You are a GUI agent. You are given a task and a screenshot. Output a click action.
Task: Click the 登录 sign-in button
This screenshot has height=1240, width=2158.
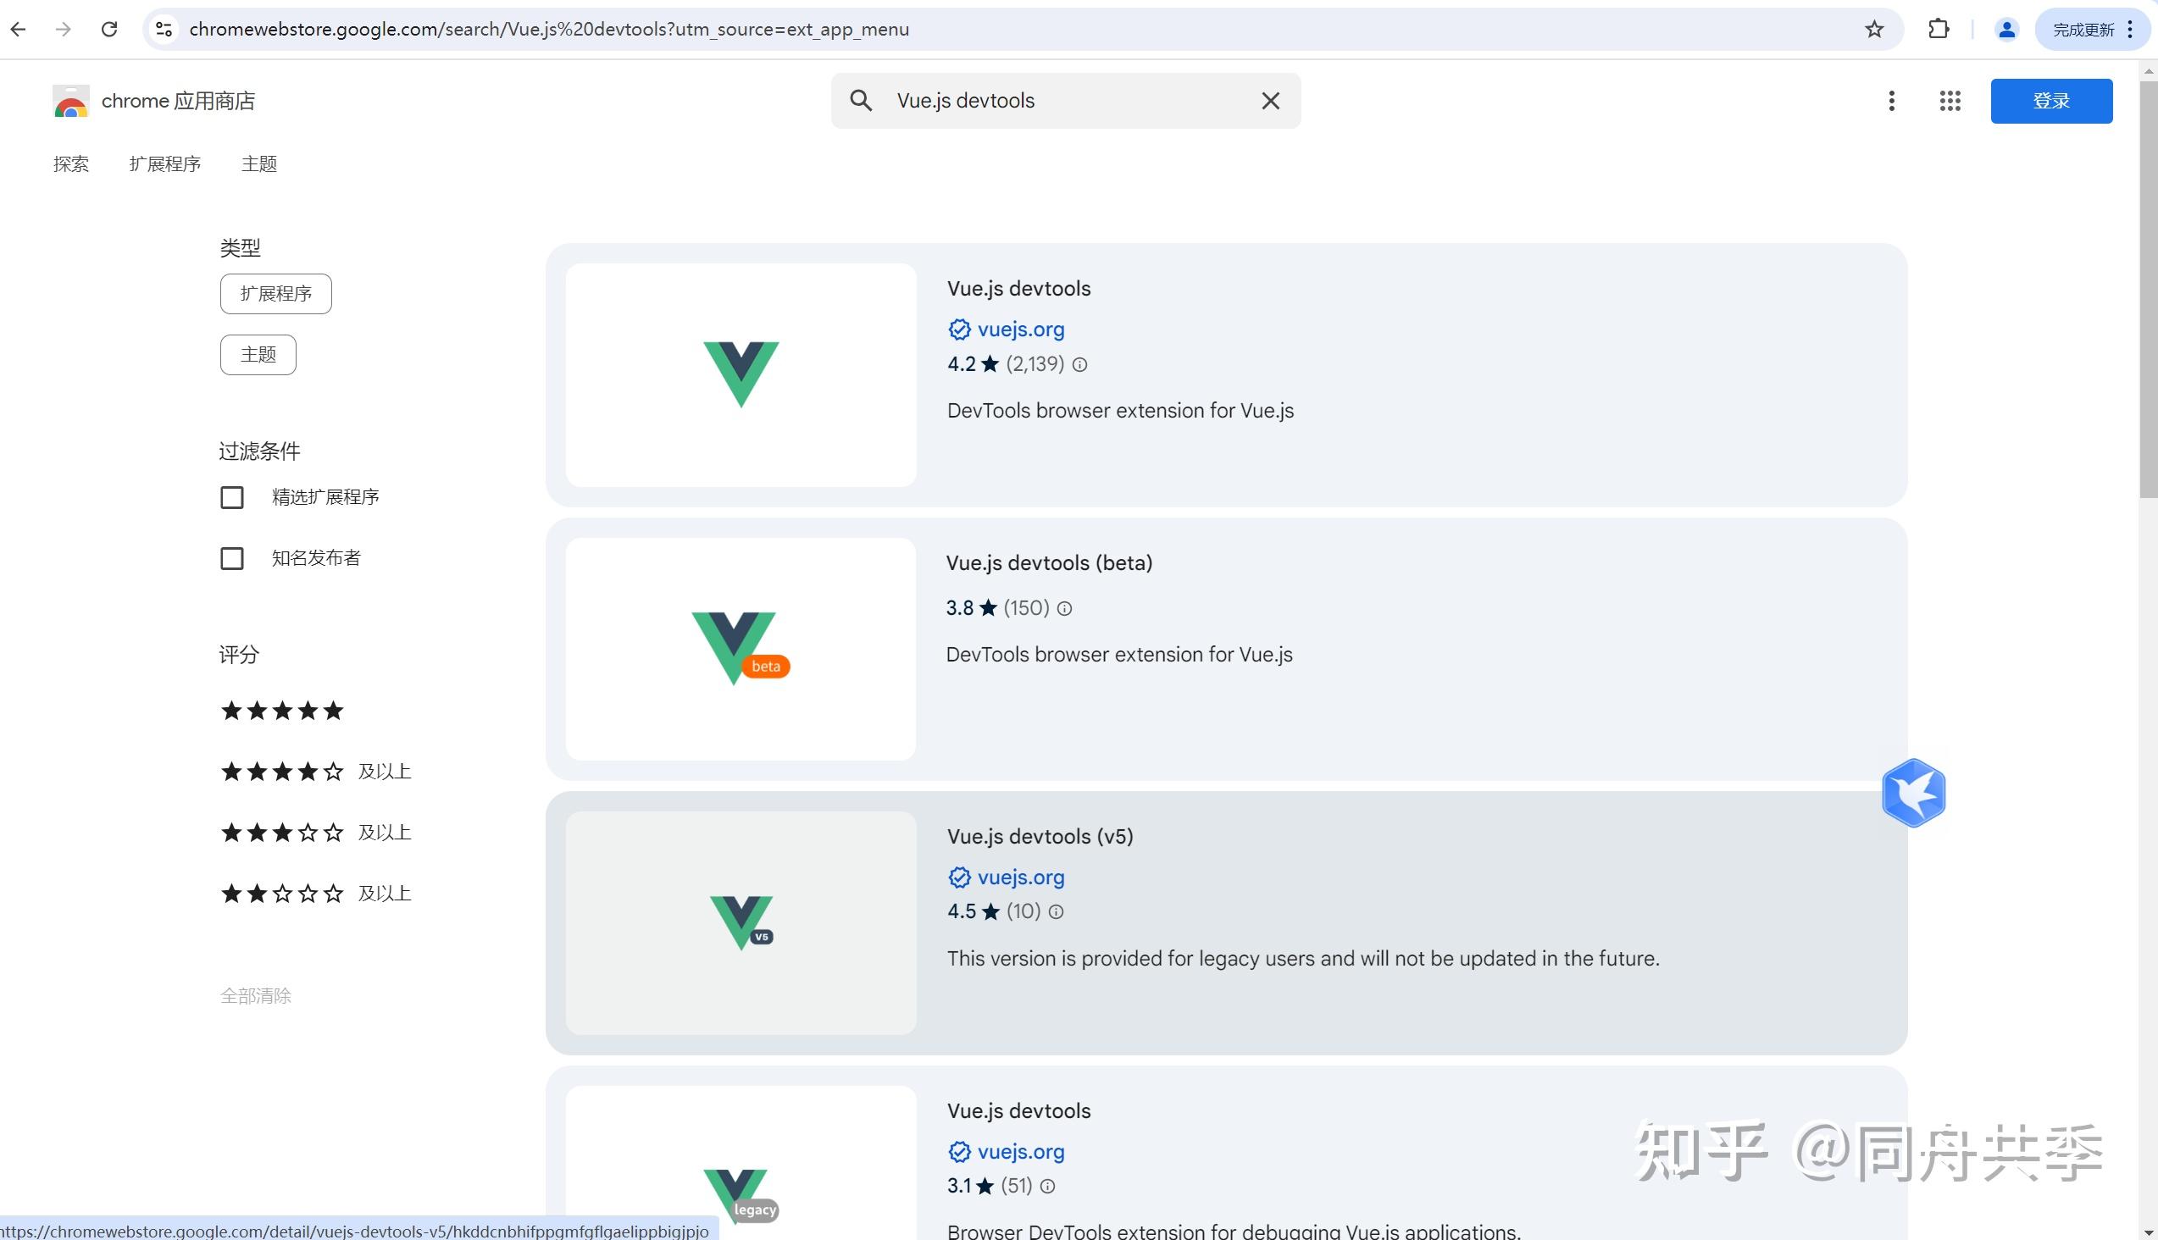(2050, 101)
